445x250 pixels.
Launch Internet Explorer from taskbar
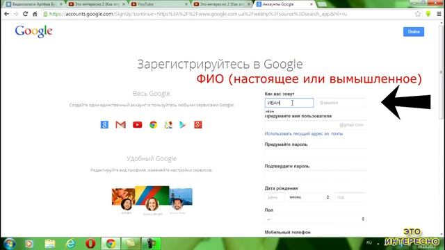70,244
